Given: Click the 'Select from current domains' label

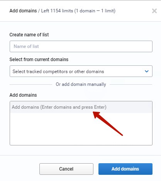Looking at the screenshot, I should [39, 60].
